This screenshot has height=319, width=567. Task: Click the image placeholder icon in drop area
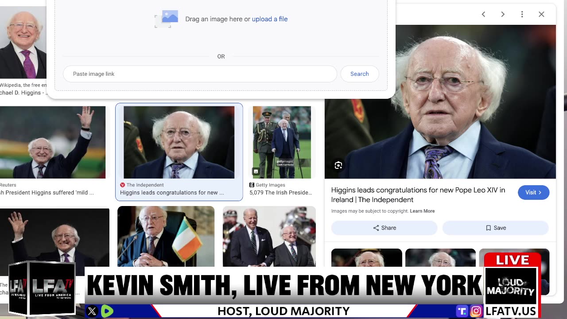167,19
